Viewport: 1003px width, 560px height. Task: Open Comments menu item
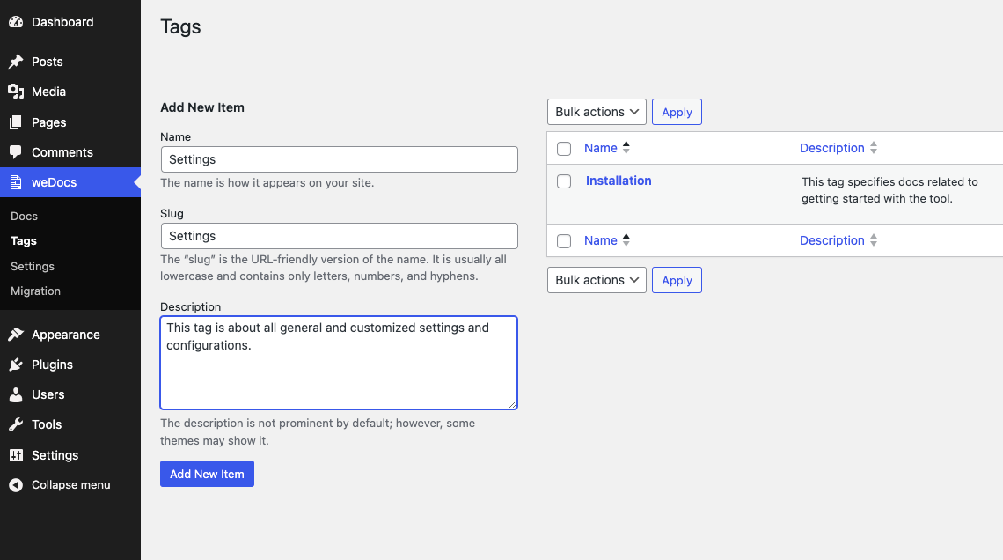coord(62,152)
